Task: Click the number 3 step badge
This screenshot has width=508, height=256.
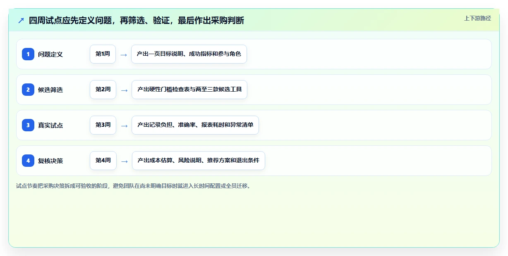Action: coord(28,125)
